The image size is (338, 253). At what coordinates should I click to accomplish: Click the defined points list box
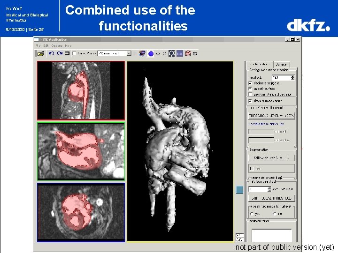[x=272, y=236]
